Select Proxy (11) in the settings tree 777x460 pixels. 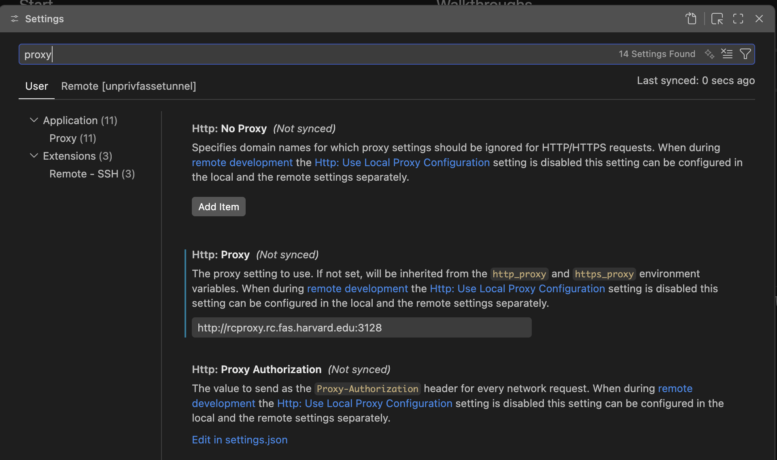(72, 138)
